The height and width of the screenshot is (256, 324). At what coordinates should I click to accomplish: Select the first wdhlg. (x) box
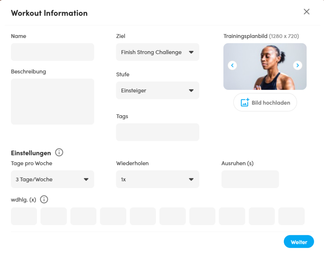tap(24, 216)
